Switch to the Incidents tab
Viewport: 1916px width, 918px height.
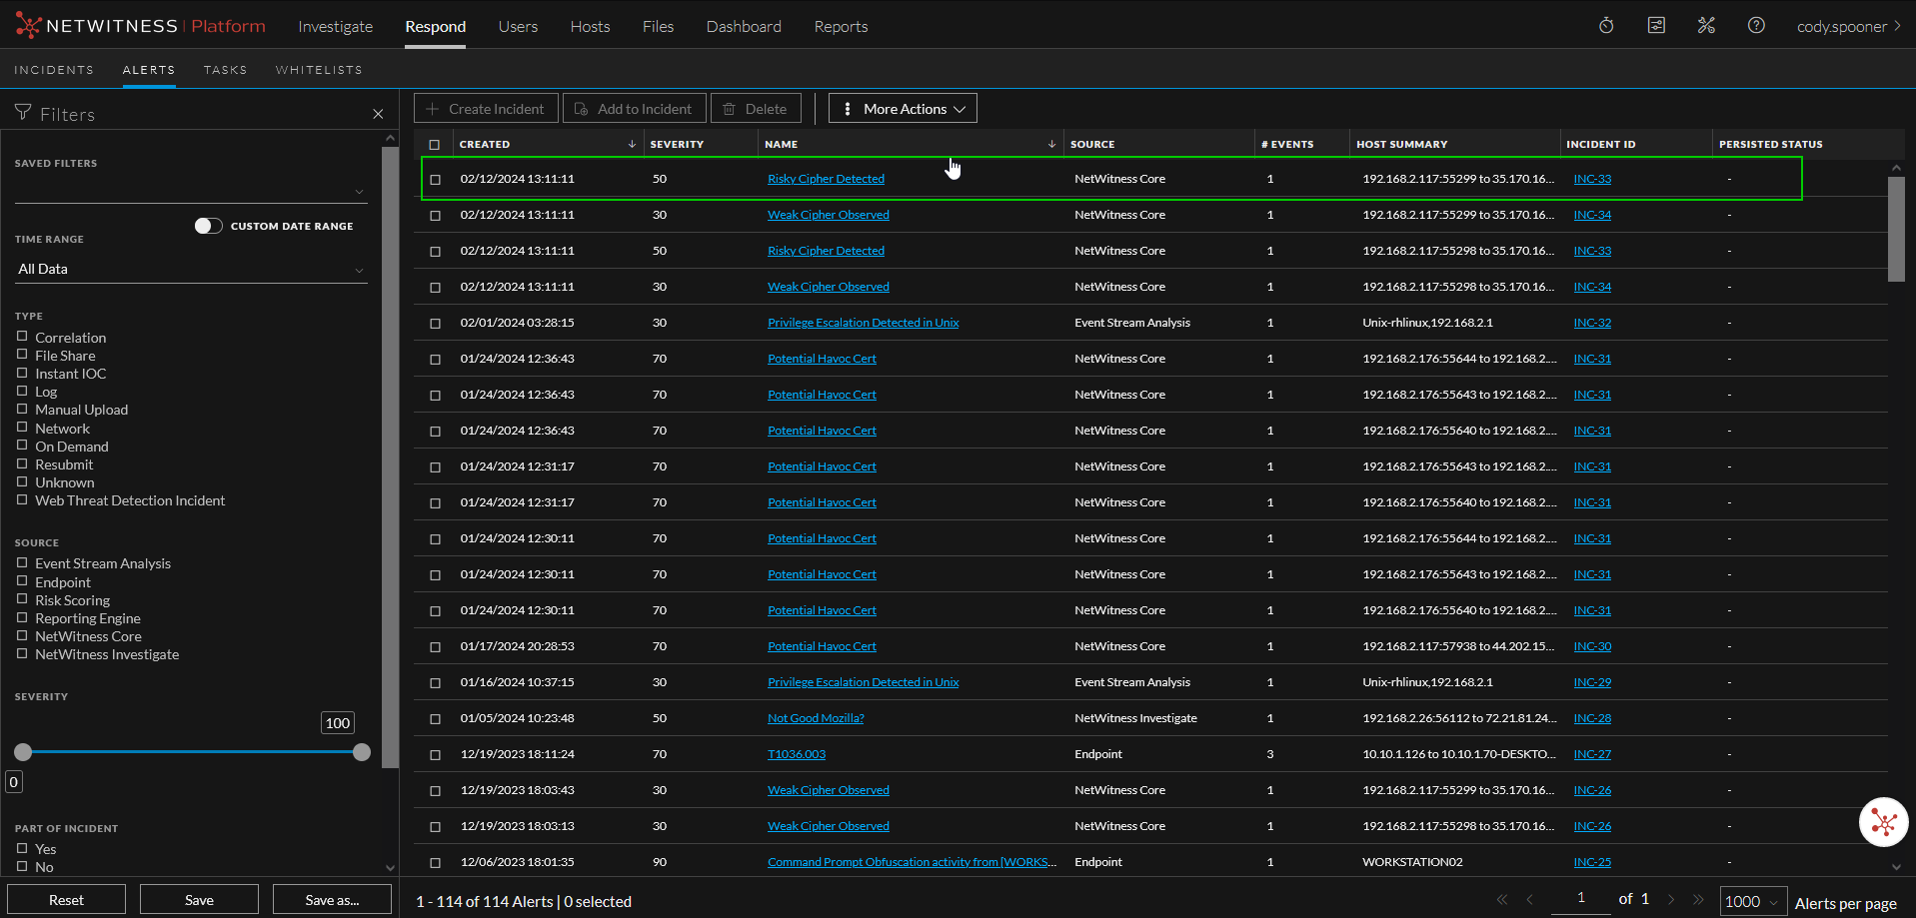pyautogui.click(x=54, y=70)
